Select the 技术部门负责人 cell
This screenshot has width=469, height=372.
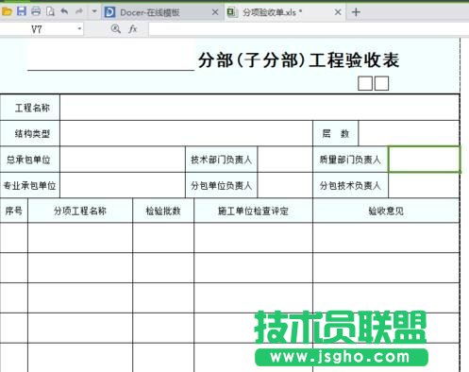[x=222, y=160]
